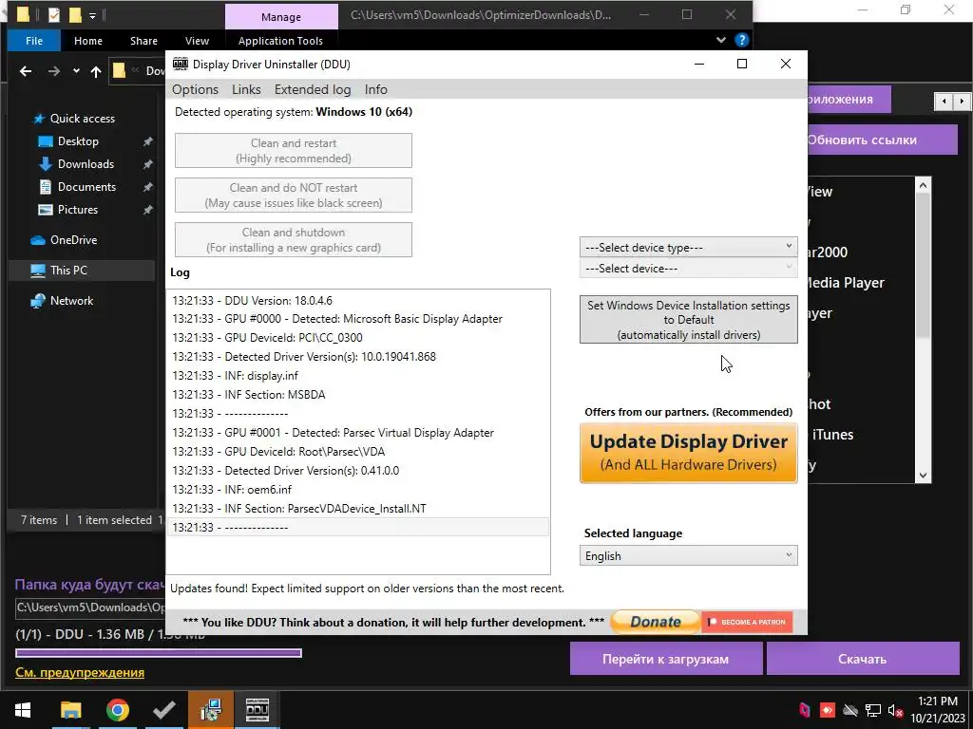This screenshot has width=973, height=729.
Task: Open recent locations dropdown in Explorer
Action: [76, 71]
